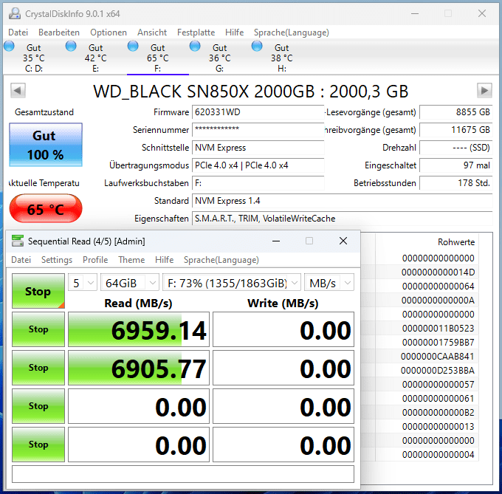
Task: Click the Schnittstelle field NVM Express
Action: point(258,148)
